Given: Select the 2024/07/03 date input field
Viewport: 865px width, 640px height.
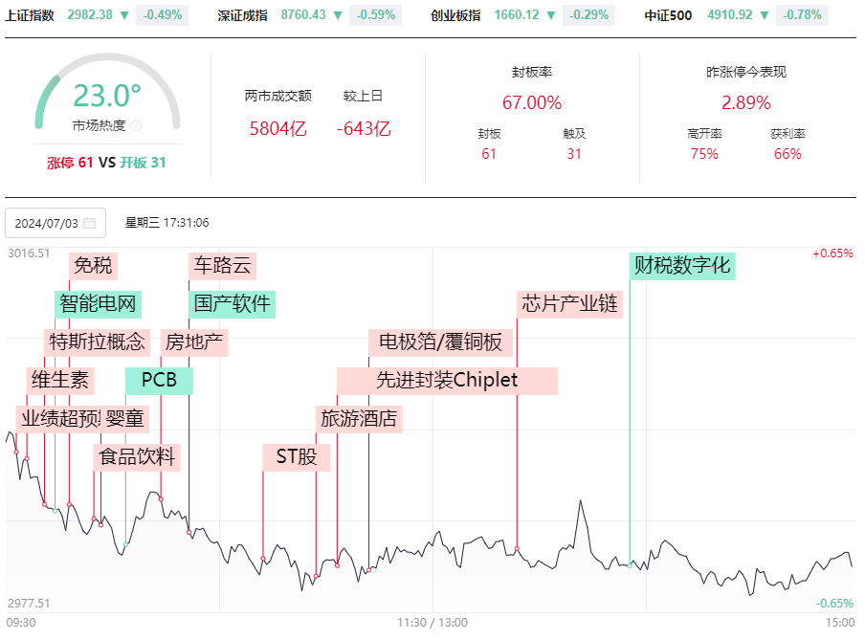Looking at the screenshot, I should point(55,223).
